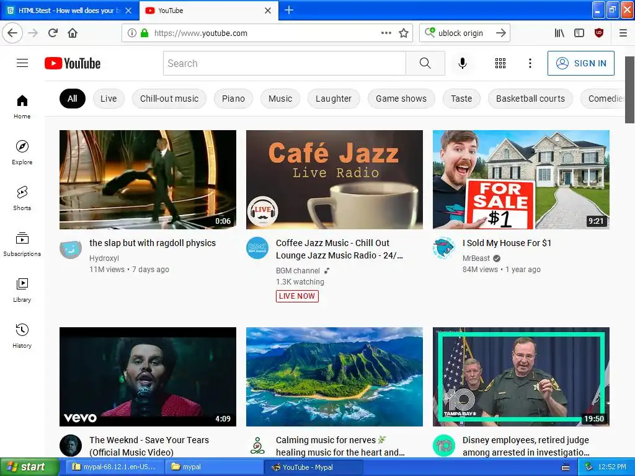The height and width of the screenshot is (476, 635).
Task: Click the page vertical scrollbar thumb
Action: [x=630, y=89]
